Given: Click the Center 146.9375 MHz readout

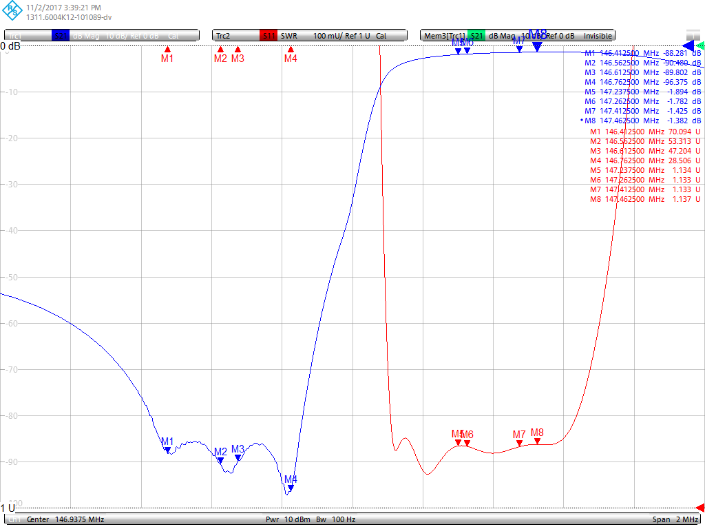Looking at the screenshot, I should tap(65, 519).
